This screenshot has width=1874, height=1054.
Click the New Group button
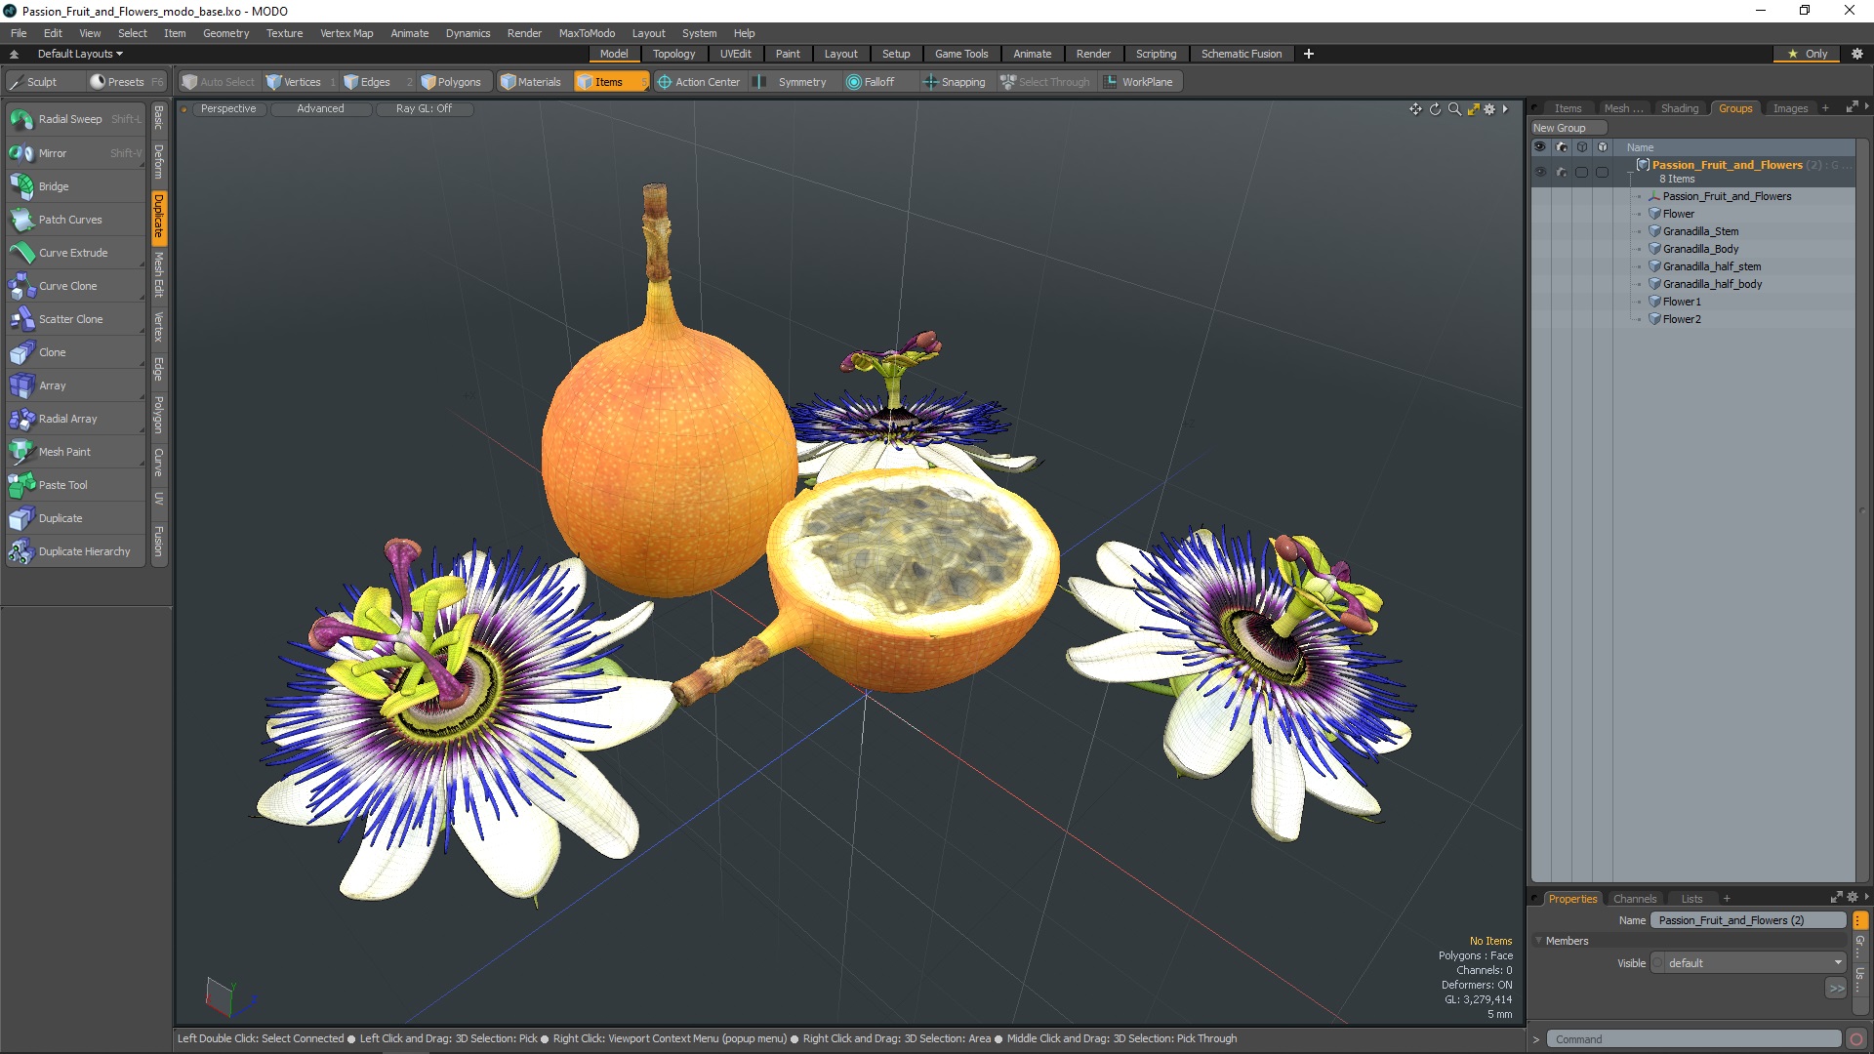[1560, 128]
